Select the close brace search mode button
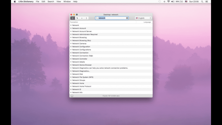The height and width of the screenshot is (125, 222). [x=86, y=18]
